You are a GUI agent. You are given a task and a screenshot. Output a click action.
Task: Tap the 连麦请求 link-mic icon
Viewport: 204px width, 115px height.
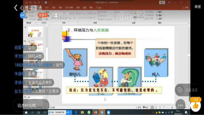pos(180,90)
